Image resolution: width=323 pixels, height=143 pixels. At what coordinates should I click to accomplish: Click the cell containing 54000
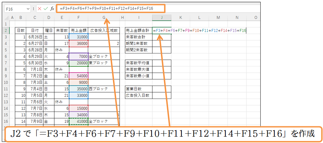coord(78,76)
